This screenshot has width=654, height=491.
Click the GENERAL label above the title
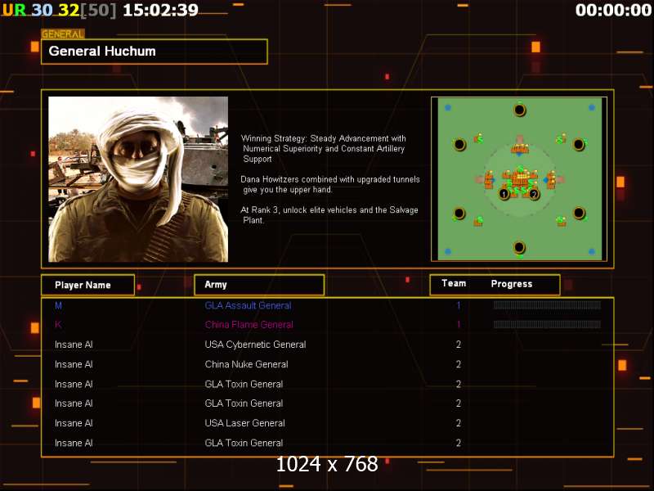[x=63, y=34]
